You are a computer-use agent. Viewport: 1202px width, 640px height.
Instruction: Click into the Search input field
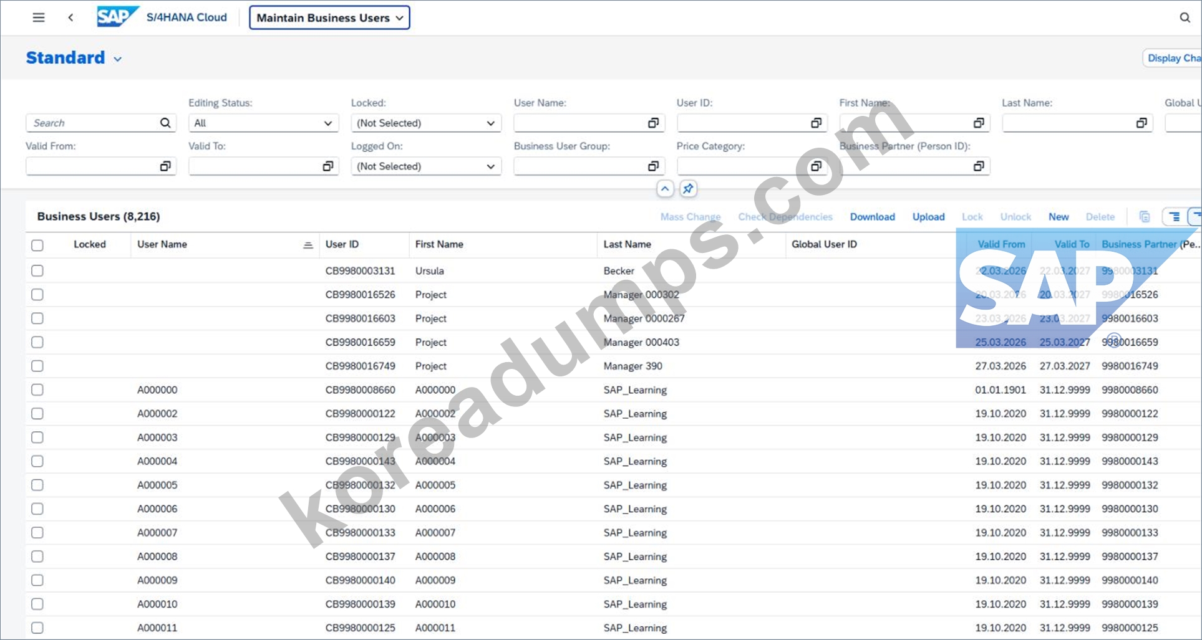click(94, 123)
